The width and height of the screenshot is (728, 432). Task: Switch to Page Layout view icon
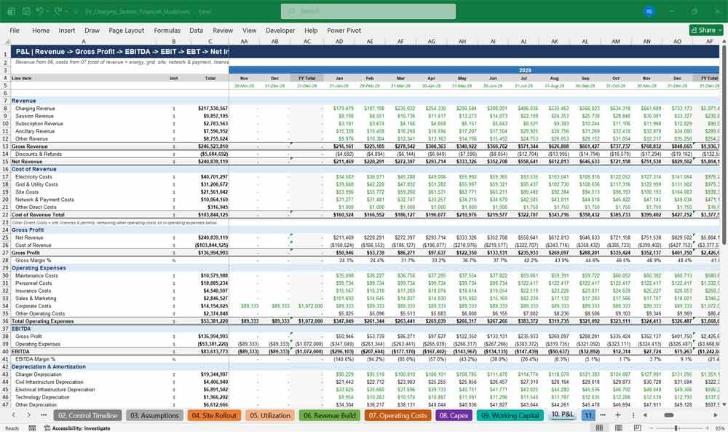coord(618,428)
